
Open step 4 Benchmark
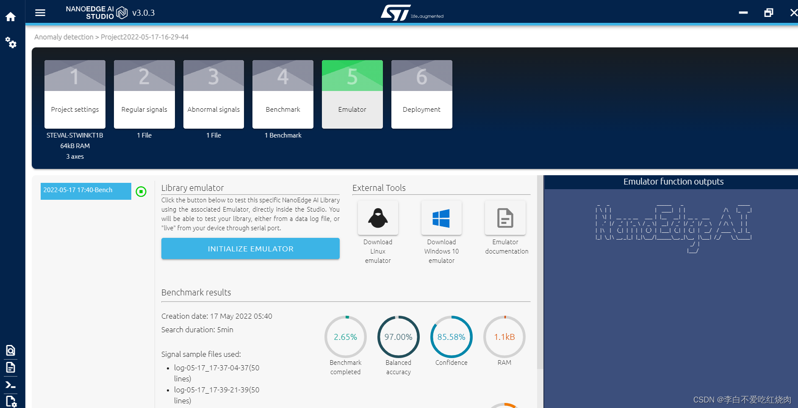(x=283, y=94)
